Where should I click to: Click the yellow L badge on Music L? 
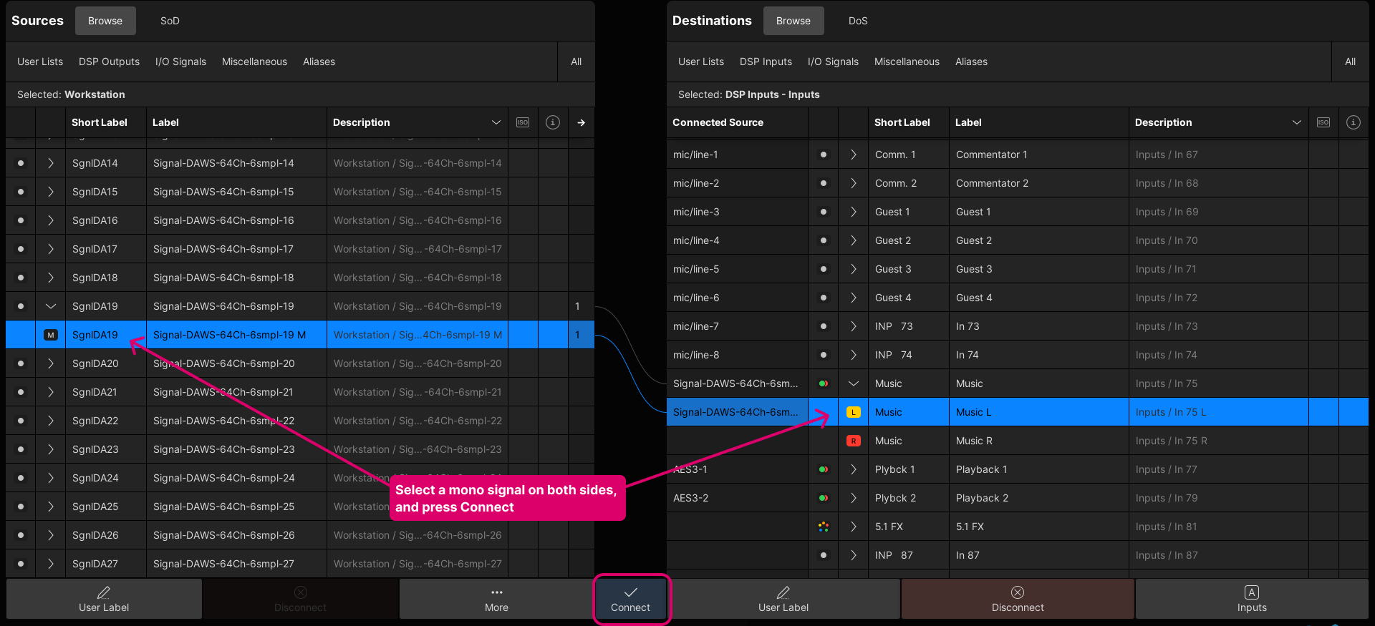pyautogui.click(x=854, y=412)
